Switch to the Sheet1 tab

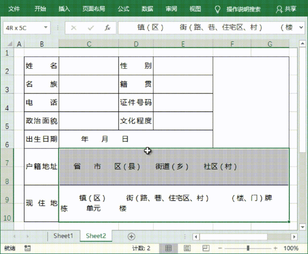(x=63, y=236)
